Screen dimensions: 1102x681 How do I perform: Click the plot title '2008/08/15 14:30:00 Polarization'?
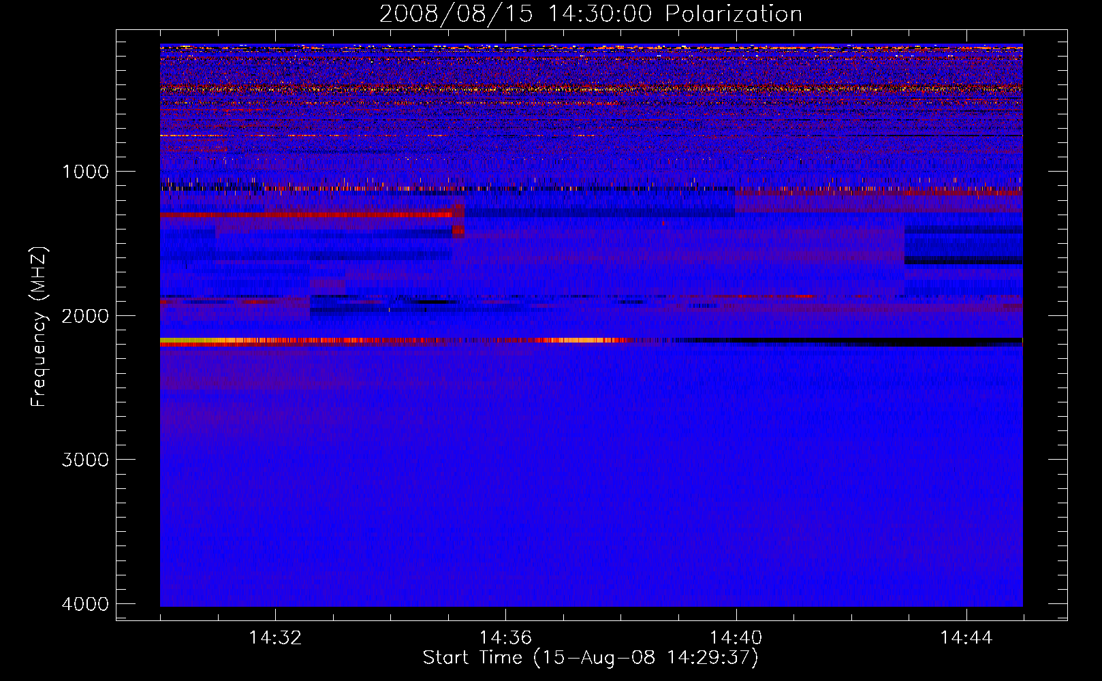coord(591,14)
